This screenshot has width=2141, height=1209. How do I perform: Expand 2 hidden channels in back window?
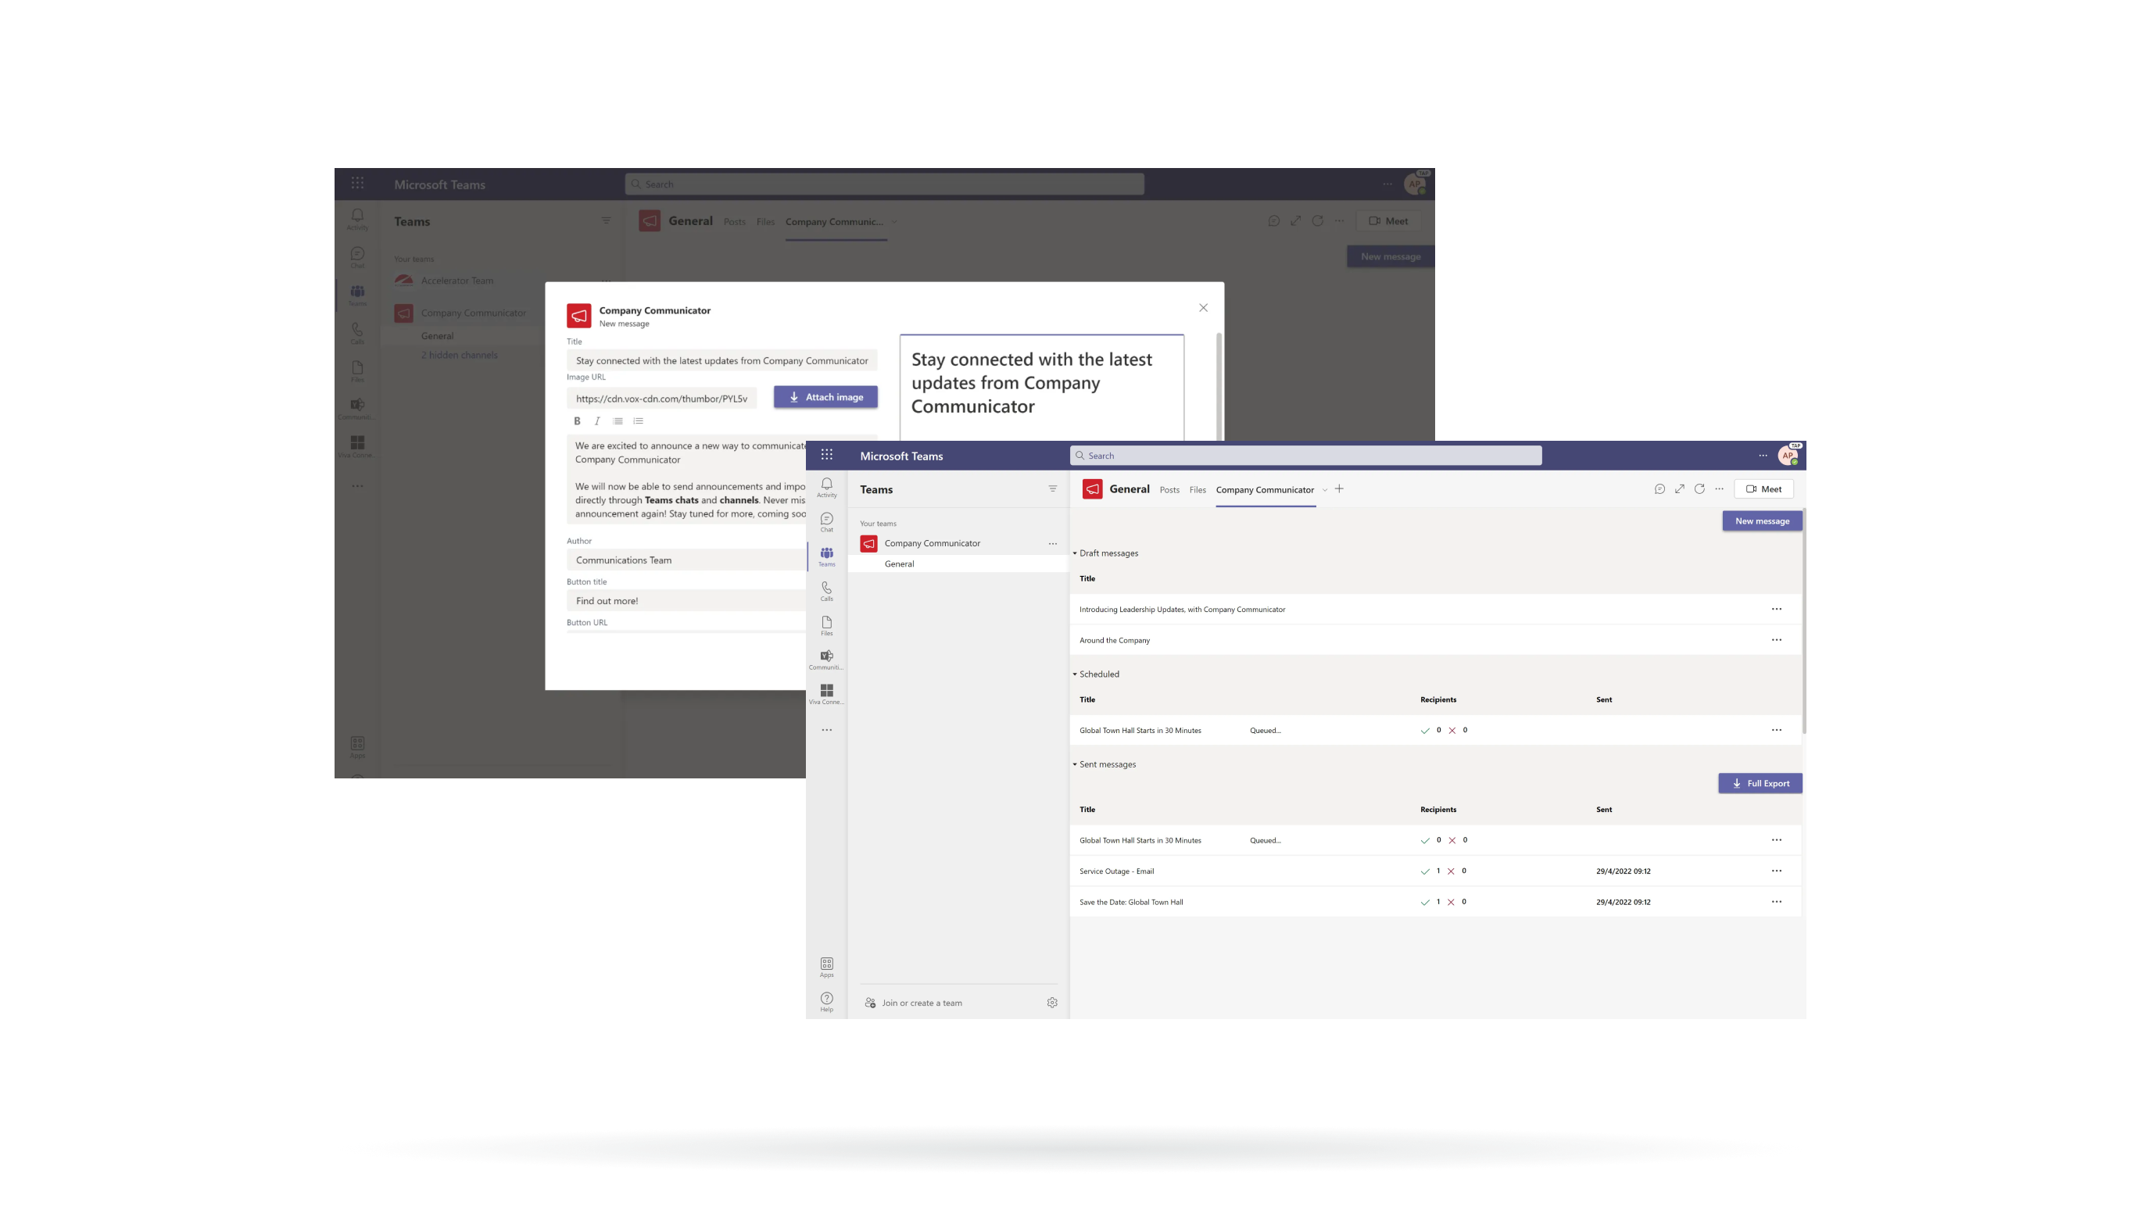[459, 355]
